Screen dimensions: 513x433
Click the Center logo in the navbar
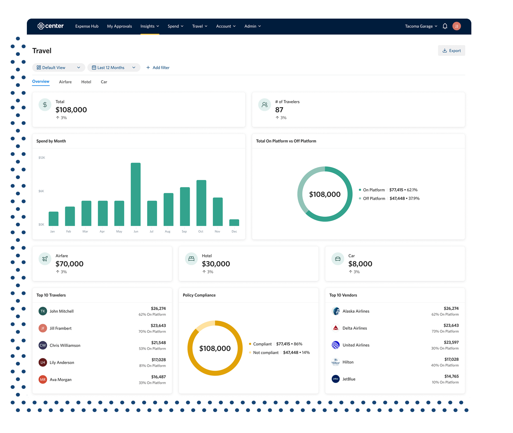pos(50,26)
